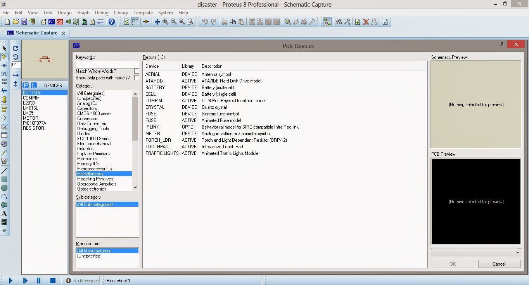Click the binoculars search icon
Viewport: 529px width, 285px height.
tap(339, 22)
